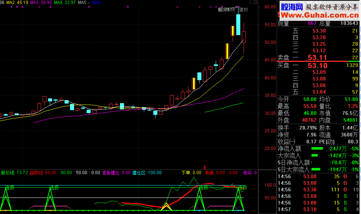
Task: Click the MA3: 36.95 indicator label
Action: pyautogui.click(x=41, y=3)
